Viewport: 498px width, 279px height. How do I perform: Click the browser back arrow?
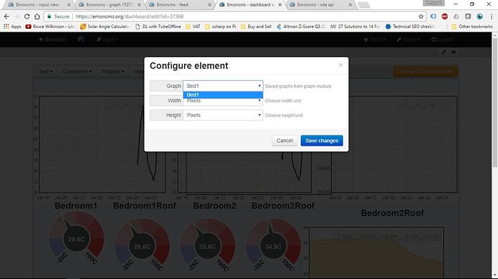(x=6, y=17)
